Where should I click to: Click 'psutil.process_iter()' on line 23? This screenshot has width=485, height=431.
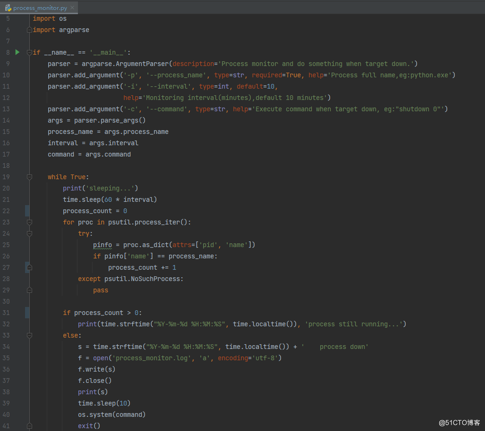coord(147,223)
